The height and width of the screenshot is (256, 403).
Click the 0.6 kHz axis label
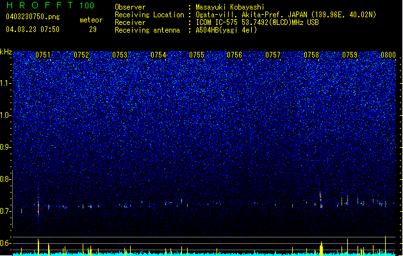click(x=6, y=243)
